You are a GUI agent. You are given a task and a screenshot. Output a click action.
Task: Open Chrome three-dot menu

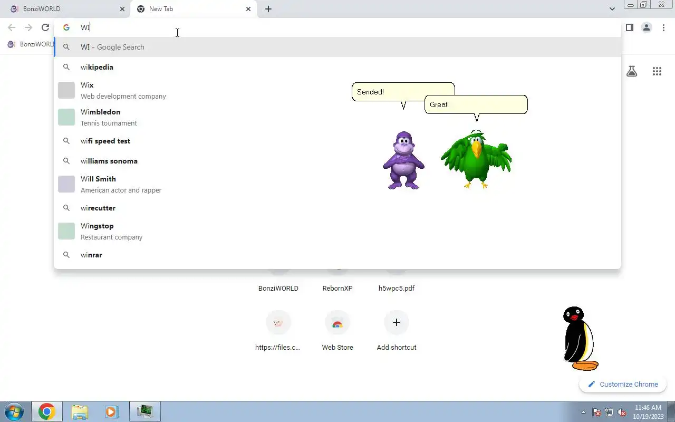663,27
